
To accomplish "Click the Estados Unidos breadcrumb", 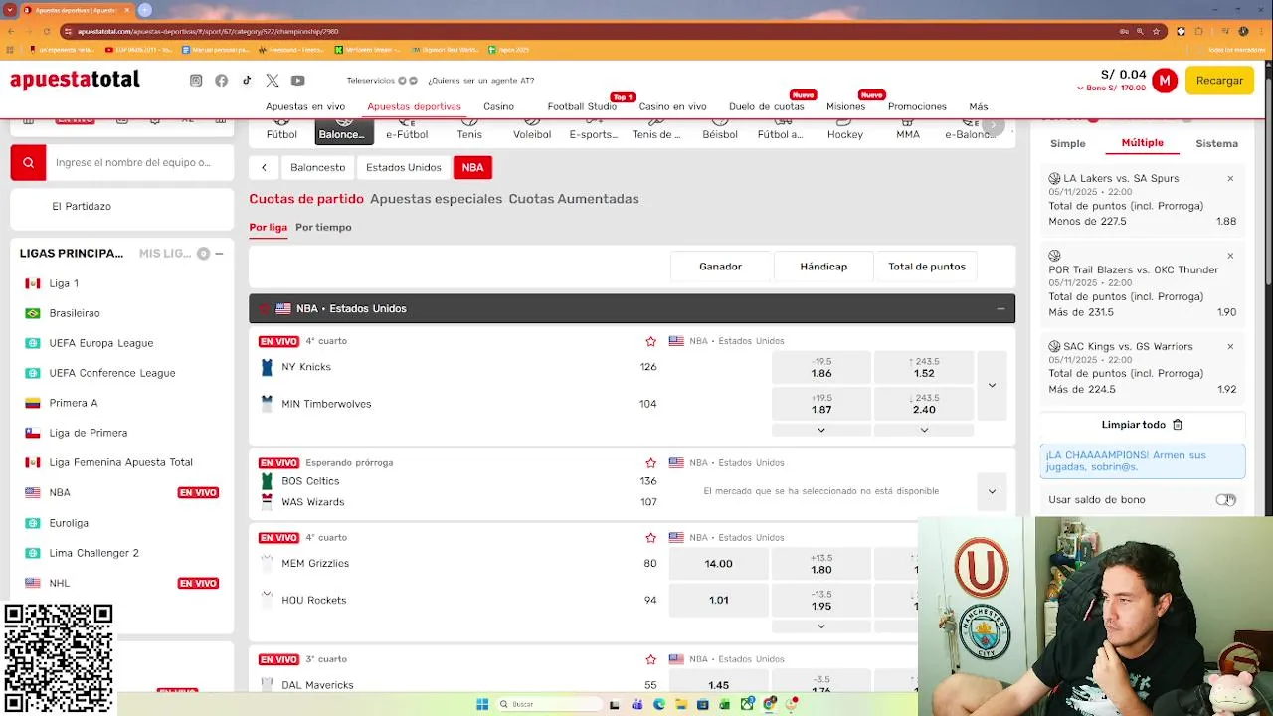I will (x=403, y=167).
